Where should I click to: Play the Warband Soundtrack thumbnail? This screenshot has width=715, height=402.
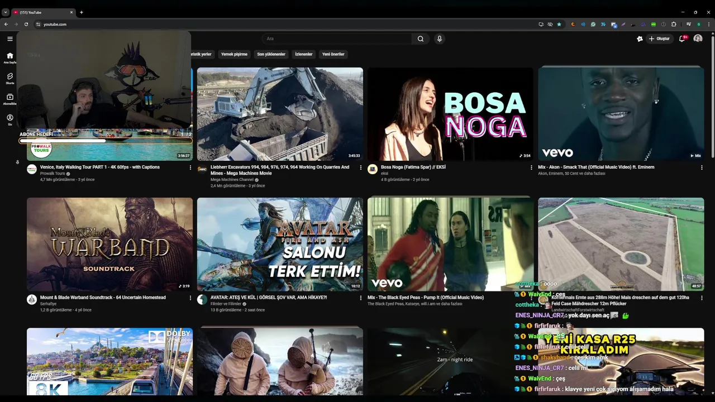coord(109,244)
